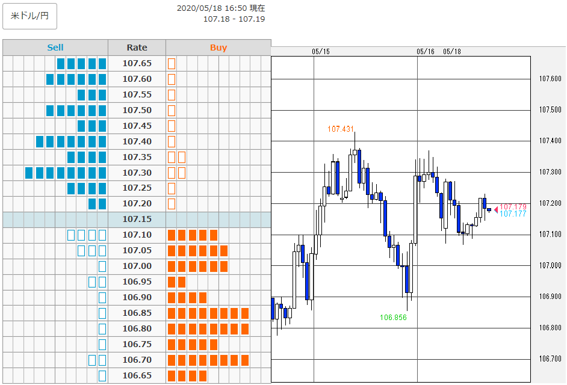Click the 106.95 rate cell

(137, 282)
